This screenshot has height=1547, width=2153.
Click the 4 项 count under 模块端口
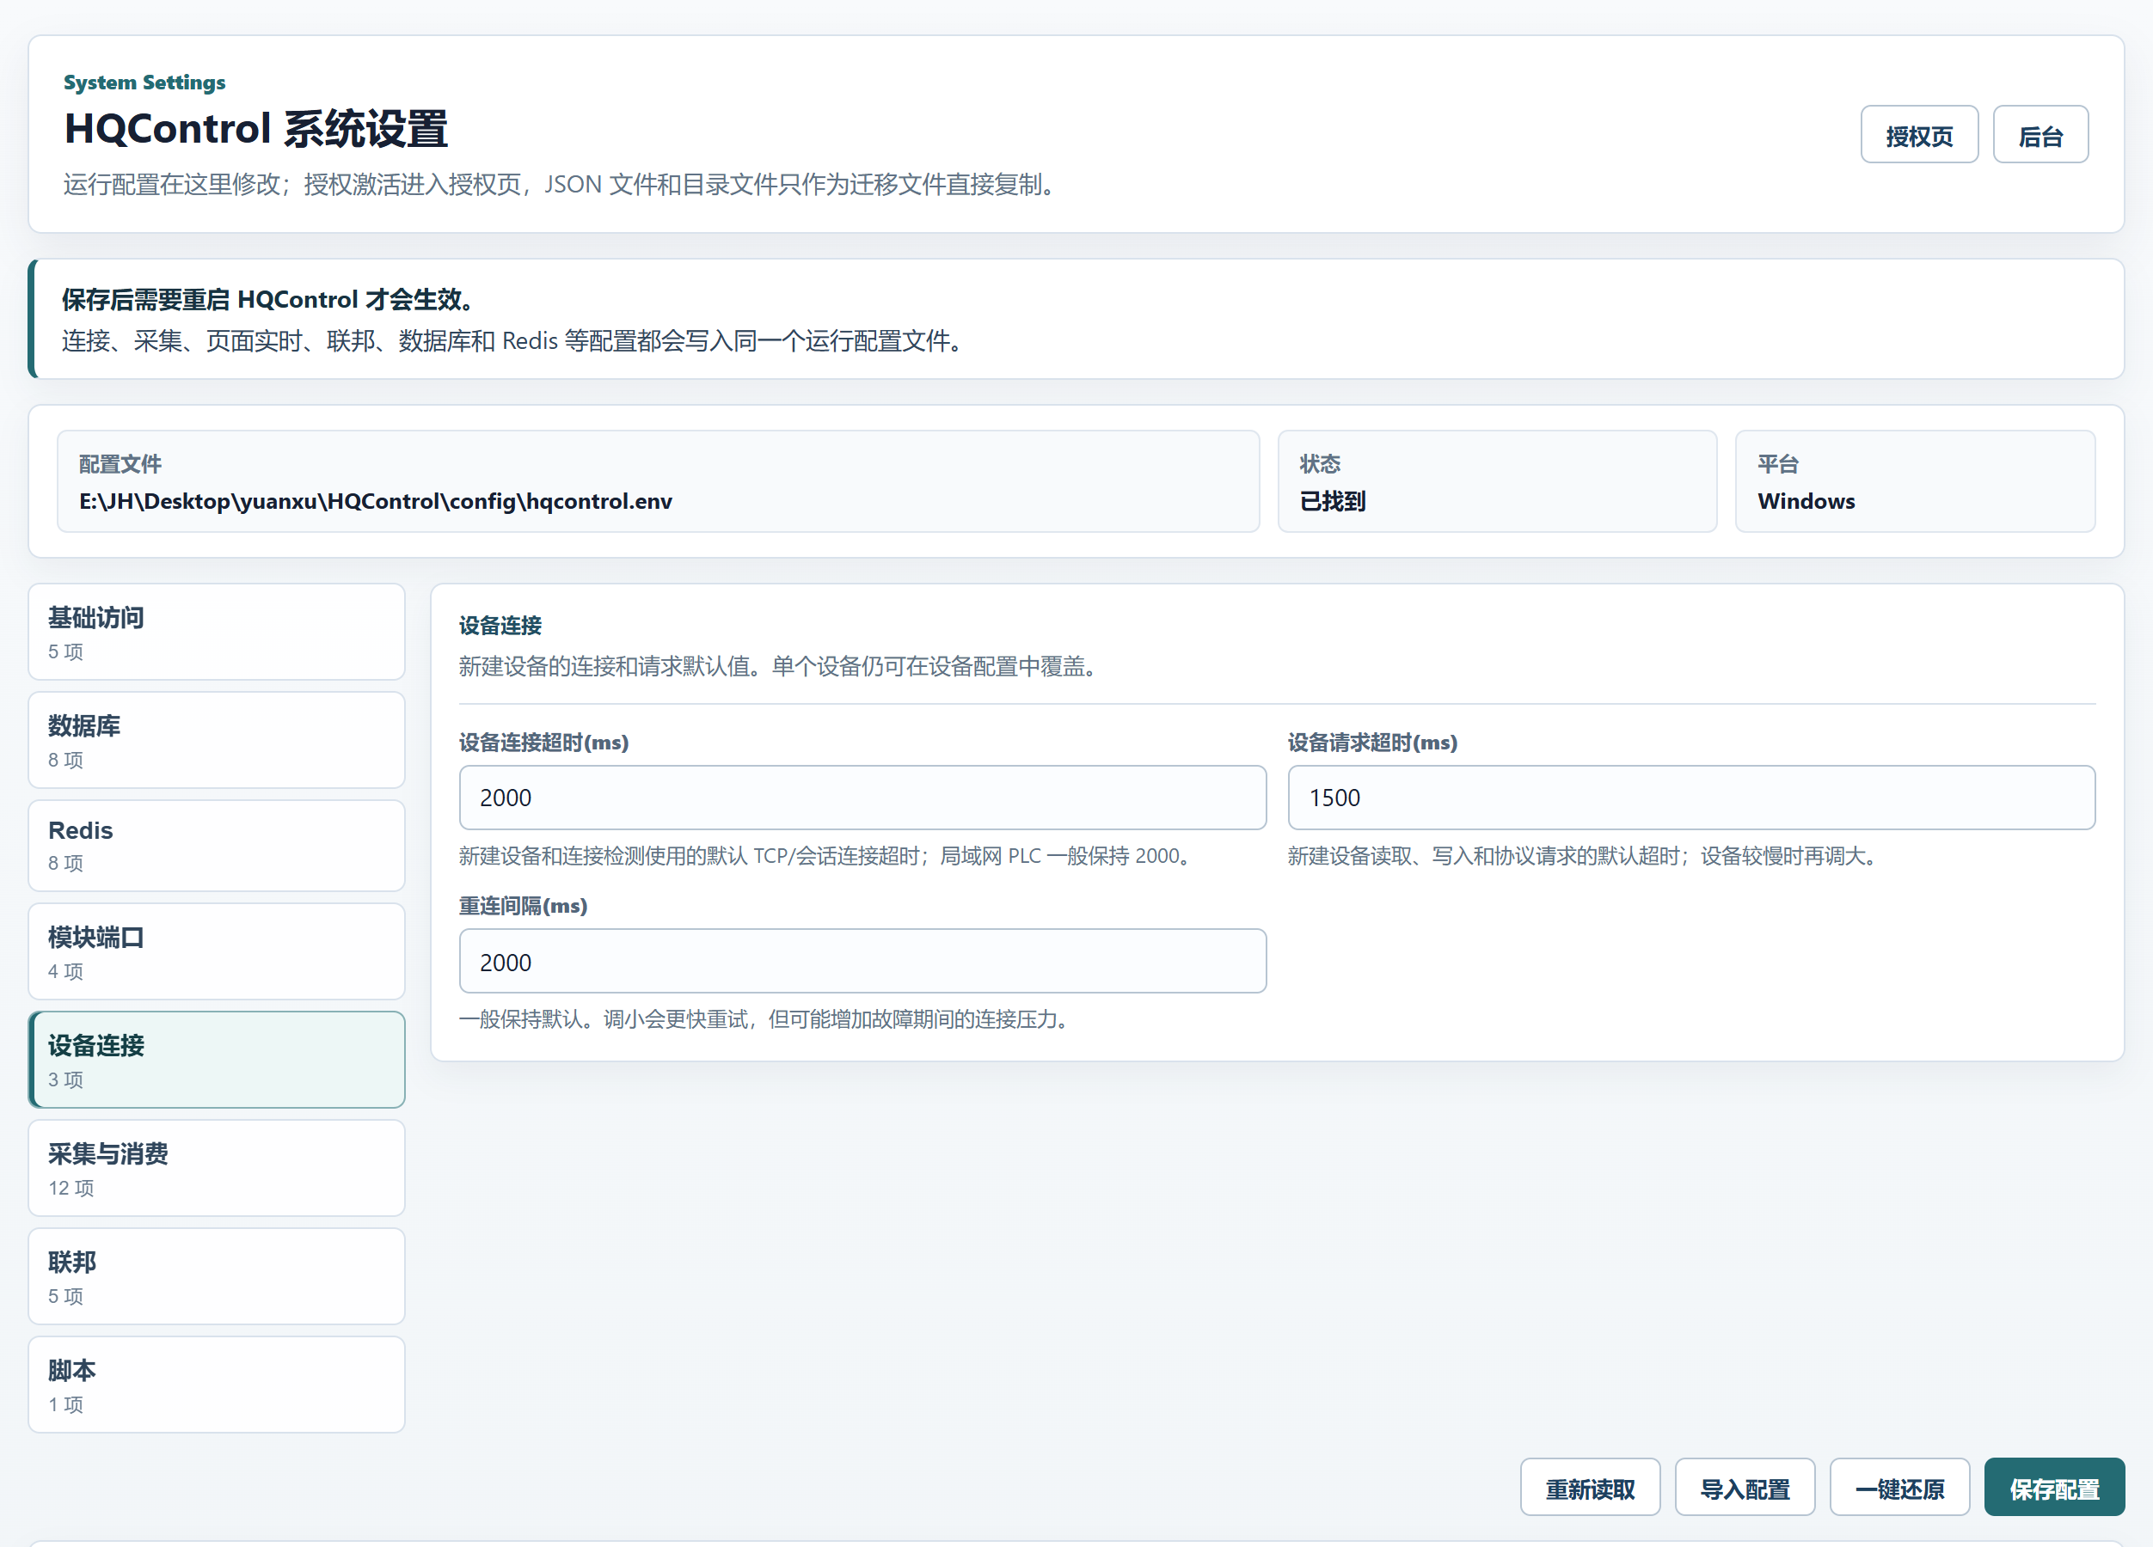click(65, 972)
